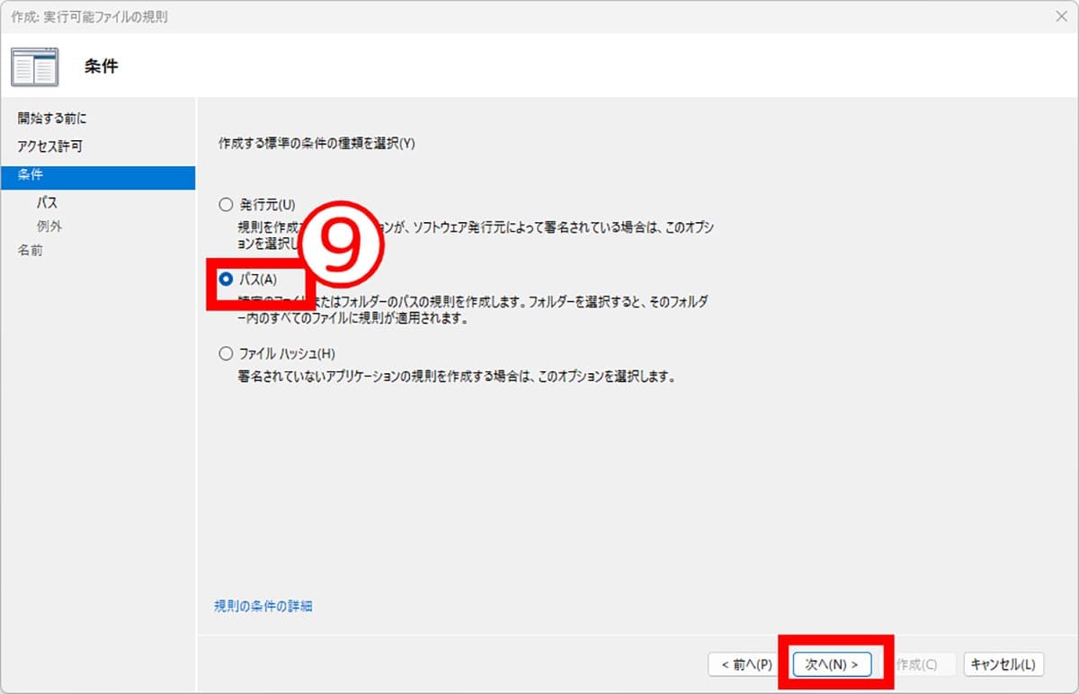Click the 条件 page heading in header
Screen dimensions: 1079x694
(101, 67)
